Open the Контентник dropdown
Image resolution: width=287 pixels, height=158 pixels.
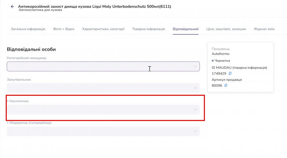[x=103, y=110]
